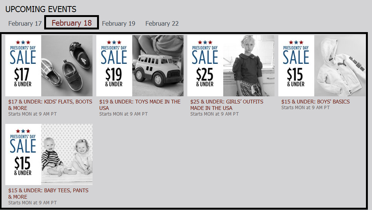Click the kids' shoes product photo
Image resolution: width=372 pixels, height=210 pixels.
pos(67,65)
